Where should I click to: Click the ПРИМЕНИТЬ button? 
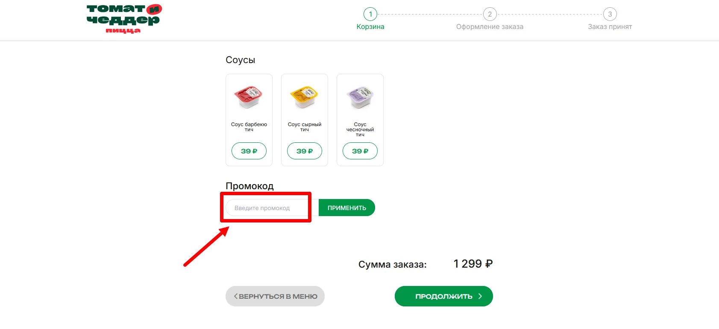tap(346, 208)
